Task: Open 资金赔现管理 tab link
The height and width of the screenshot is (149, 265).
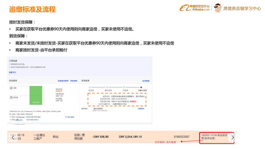Action: tap(63, 81)
